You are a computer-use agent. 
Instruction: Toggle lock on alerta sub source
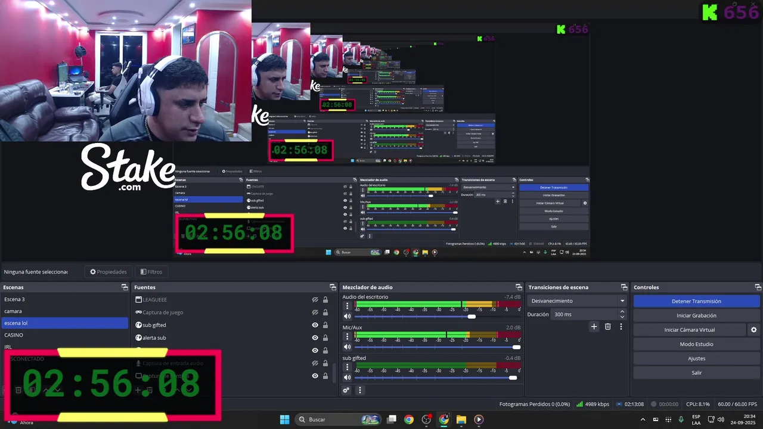[325, 338]
